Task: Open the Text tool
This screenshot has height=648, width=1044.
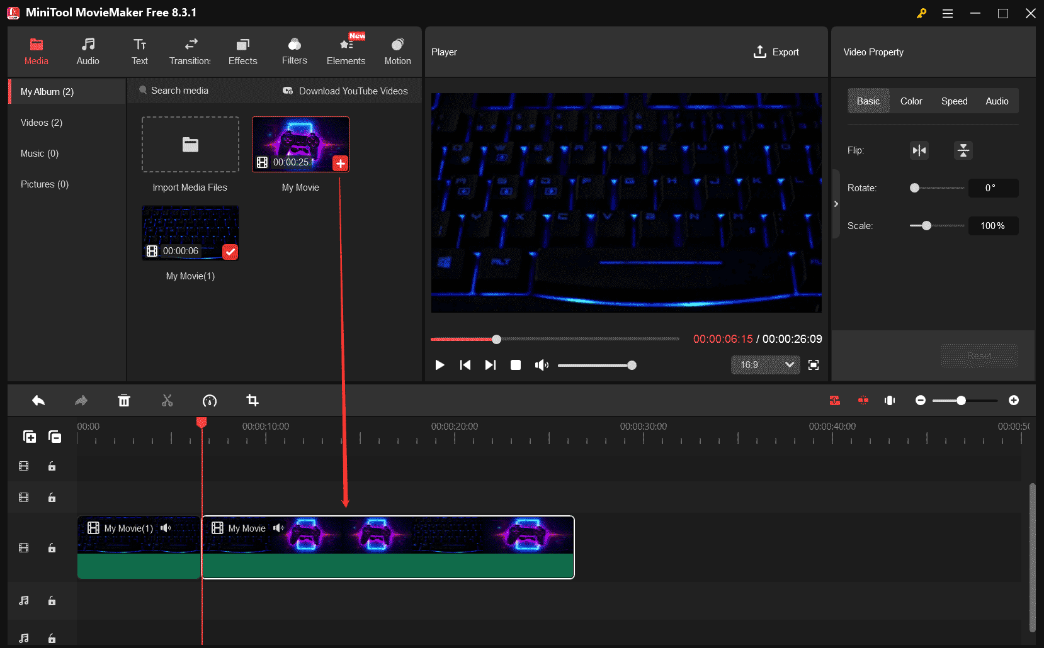Action: (x=139, y=50)
